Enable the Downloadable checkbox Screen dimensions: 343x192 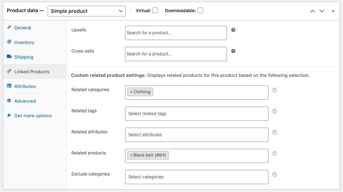[x=200, y=10]
